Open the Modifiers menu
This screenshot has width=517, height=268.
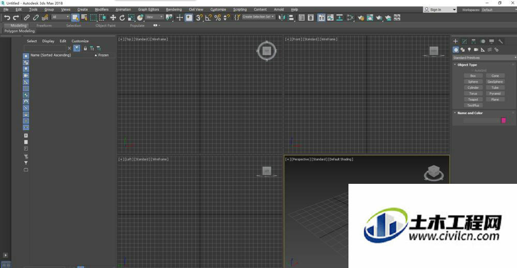coord(101,9)
